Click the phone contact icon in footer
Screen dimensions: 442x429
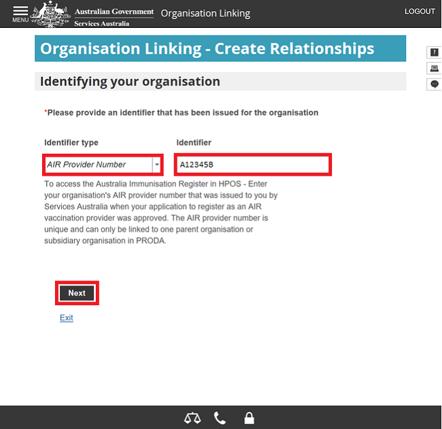(220, 418)
